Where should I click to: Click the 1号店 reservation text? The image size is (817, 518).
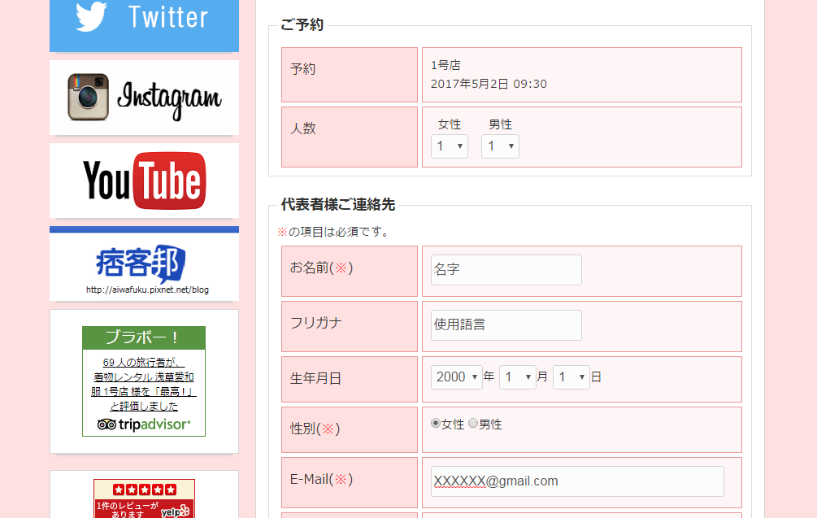pyautogui.click(x=445, y=65)
